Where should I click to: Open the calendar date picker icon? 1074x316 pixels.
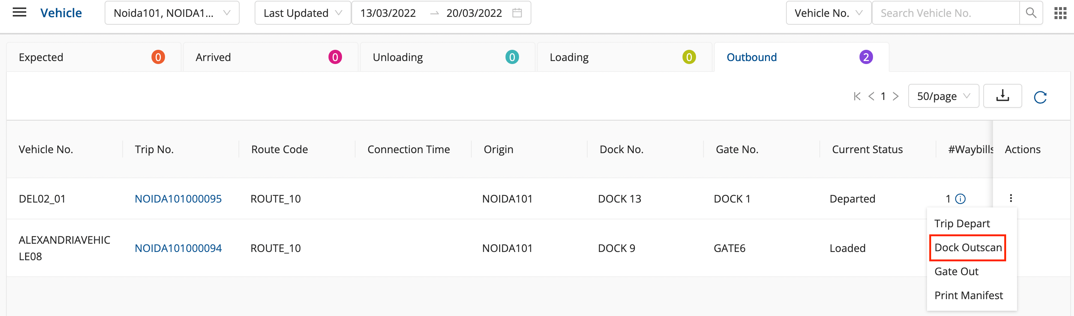[517, 13]
